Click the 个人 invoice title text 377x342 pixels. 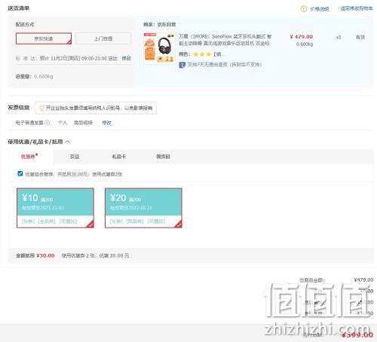click(63, 123)
